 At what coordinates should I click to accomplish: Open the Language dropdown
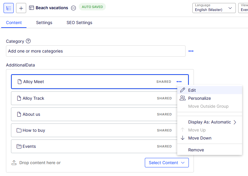(x=214, y=8)
